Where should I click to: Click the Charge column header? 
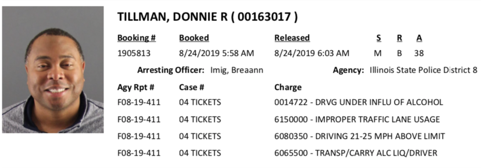(x=288, y=87)
